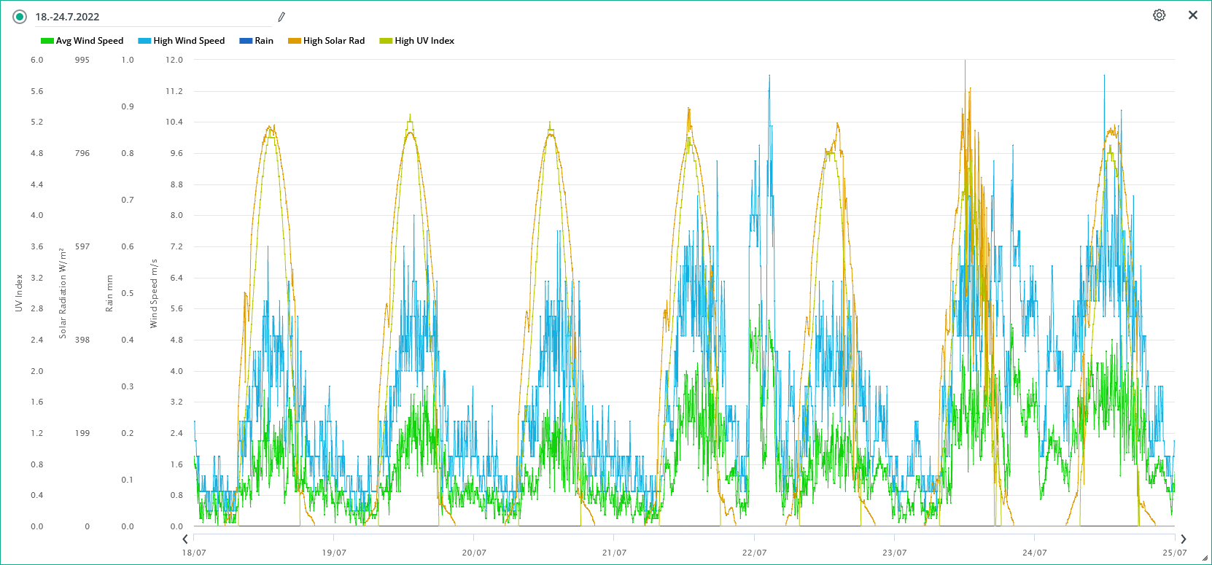Click the orange High Solar Rad swatch
1212x565 pixels.
[x=295, y=41]
